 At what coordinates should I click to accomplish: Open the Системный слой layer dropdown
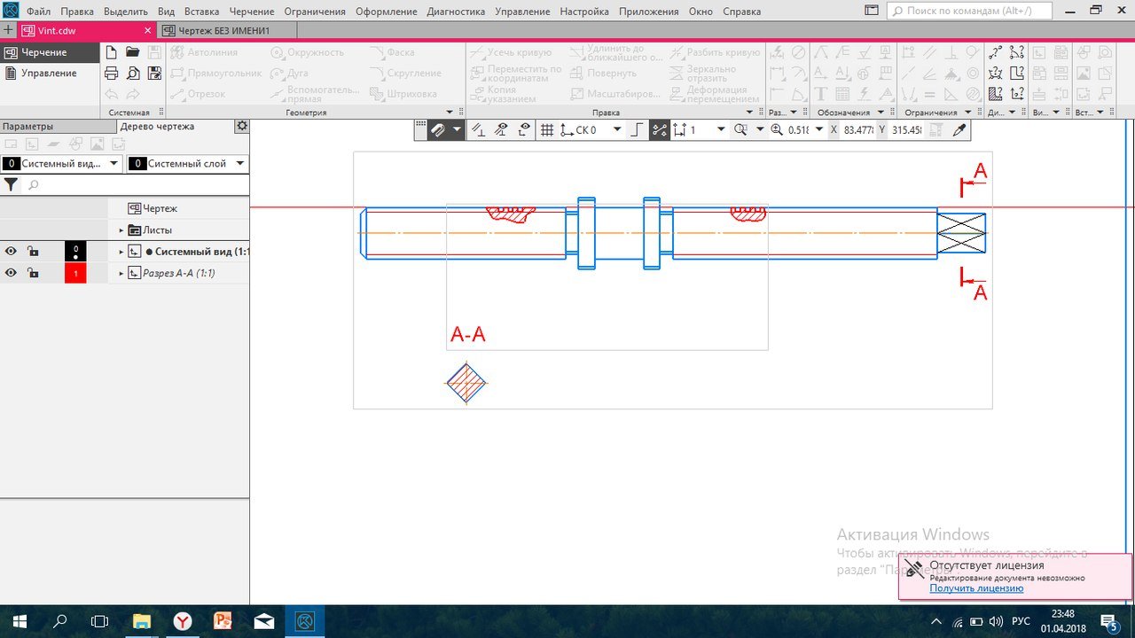(240, 164)
